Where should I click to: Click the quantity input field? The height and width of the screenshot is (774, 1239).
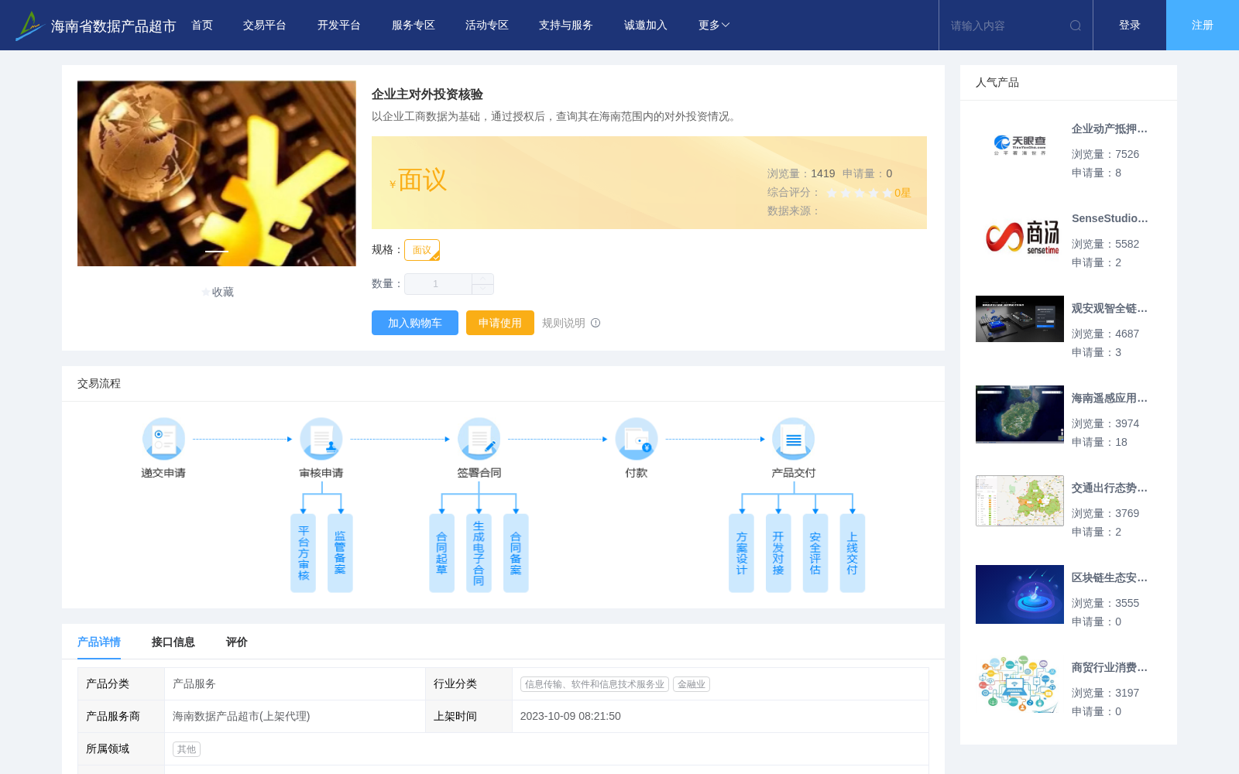438,284
